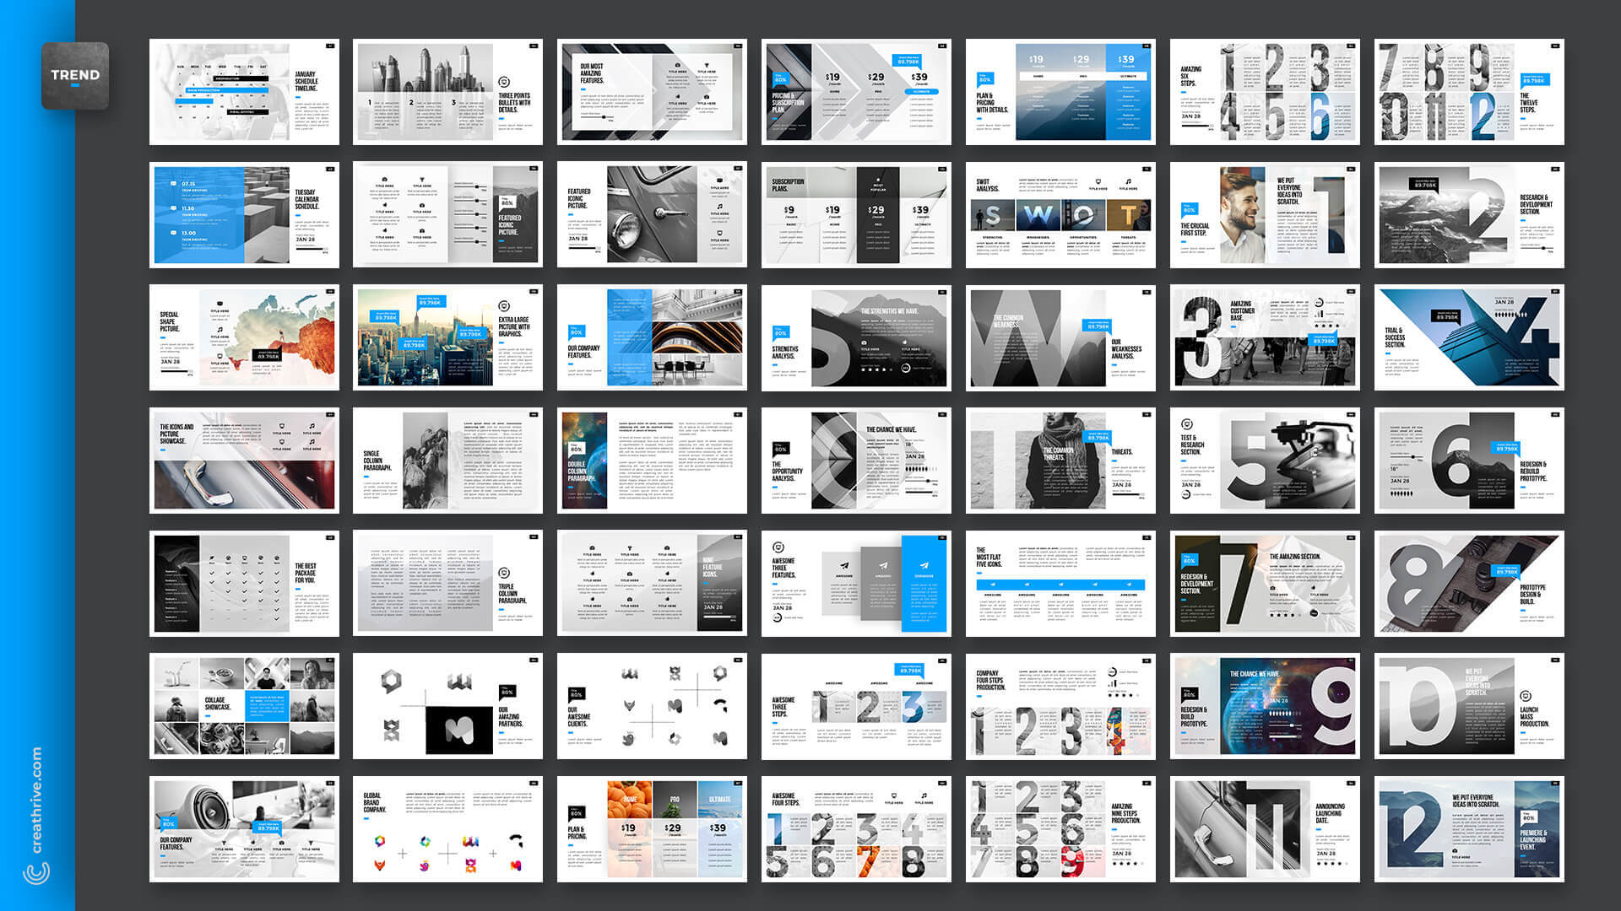
Task: Open the creathrive.com vertical link
Action: coord(36,799)
